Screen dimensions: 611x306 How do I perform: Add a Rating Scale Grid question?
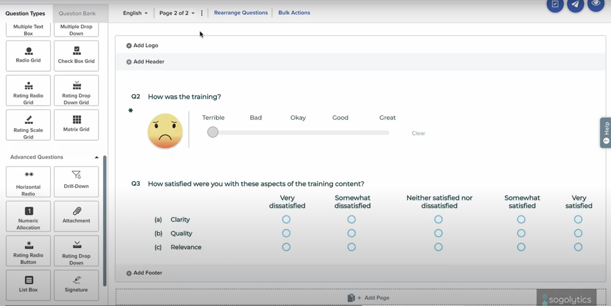[x=28, y=125]
